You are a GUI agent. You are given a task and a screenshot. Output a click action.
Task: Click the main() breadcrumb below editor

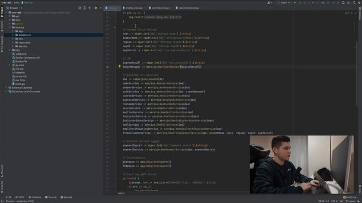click(120, 193)
